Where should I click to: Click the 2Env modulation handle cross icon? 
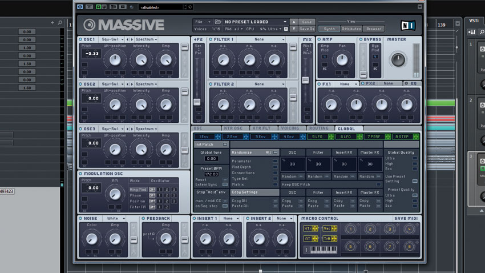point(246,136)
